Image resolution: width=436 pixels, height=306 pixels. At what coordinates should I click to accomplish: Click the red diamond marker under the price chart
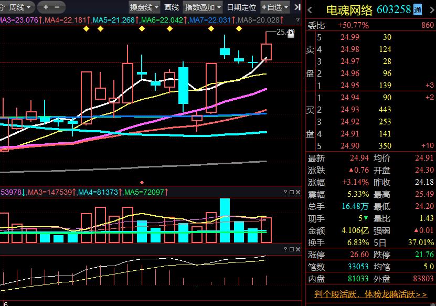(142, 183)
